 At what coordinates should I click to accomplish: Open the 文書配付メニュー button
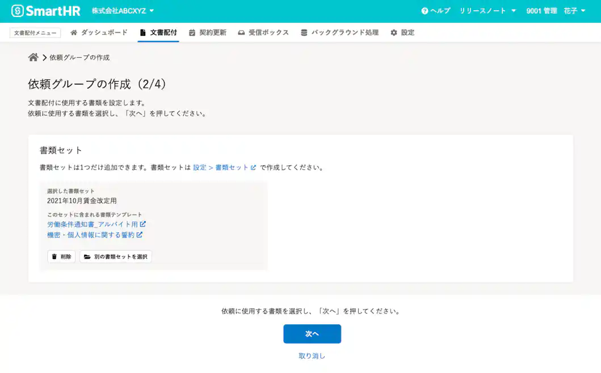(x=35, y=32)
